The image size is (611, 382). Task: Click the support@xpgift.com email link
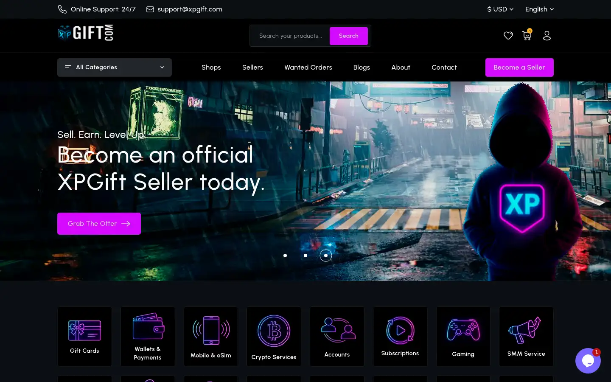tap(190, 9)
